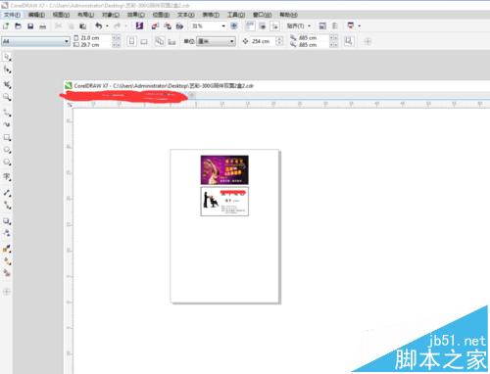The image size is (490, 374).
Task: Toggle treat all objects as filled
Action: (x=349, y=41)
